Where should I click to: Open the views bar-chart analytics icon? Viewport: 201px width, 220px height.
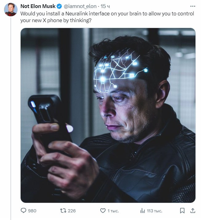pos(143,210)
